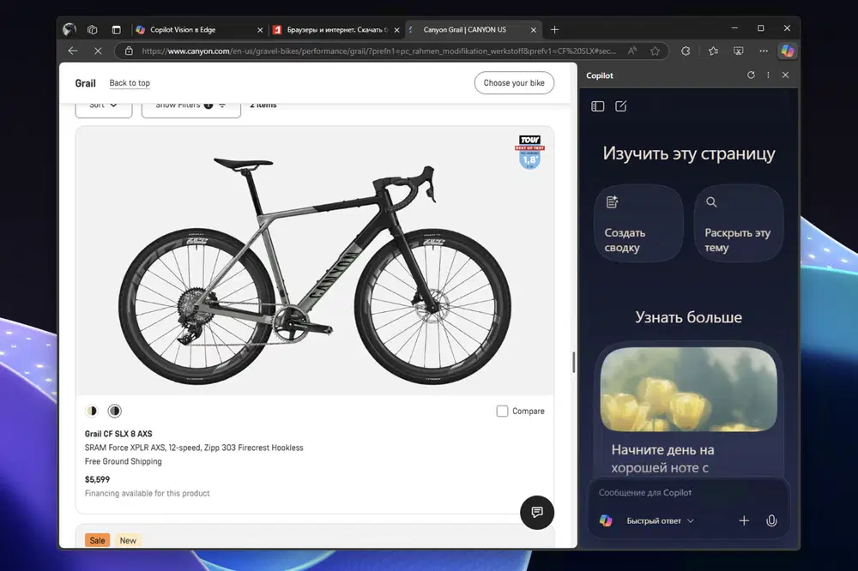Close the Браузеры и интернет tab

tap(396, 30)
